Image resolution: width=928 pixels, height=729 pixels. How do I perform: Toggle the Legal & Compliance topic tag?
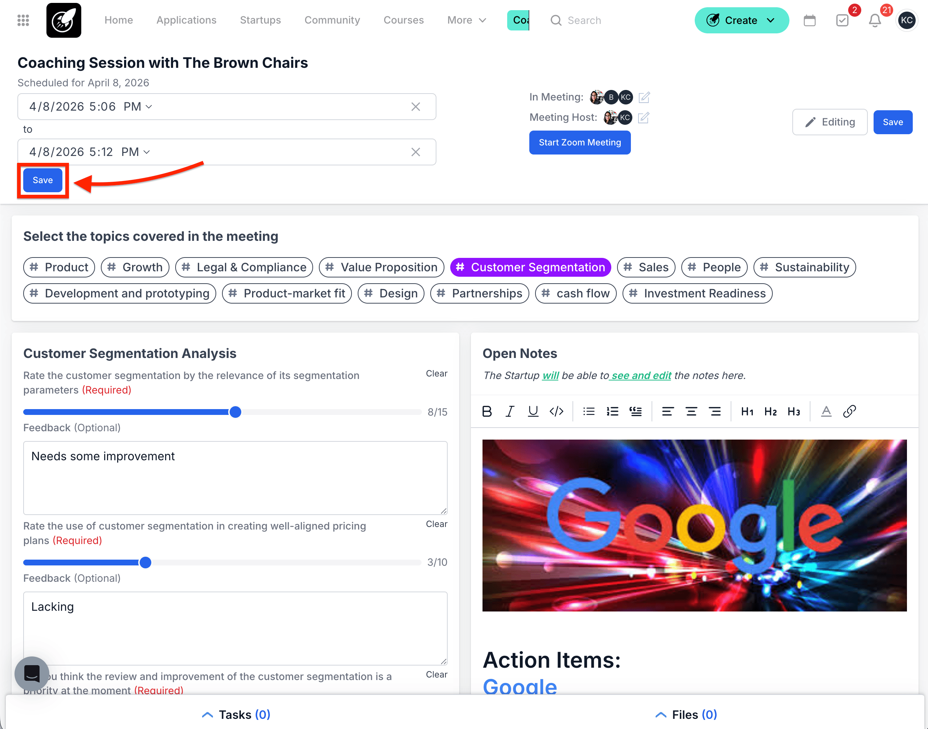coord(244,267)
